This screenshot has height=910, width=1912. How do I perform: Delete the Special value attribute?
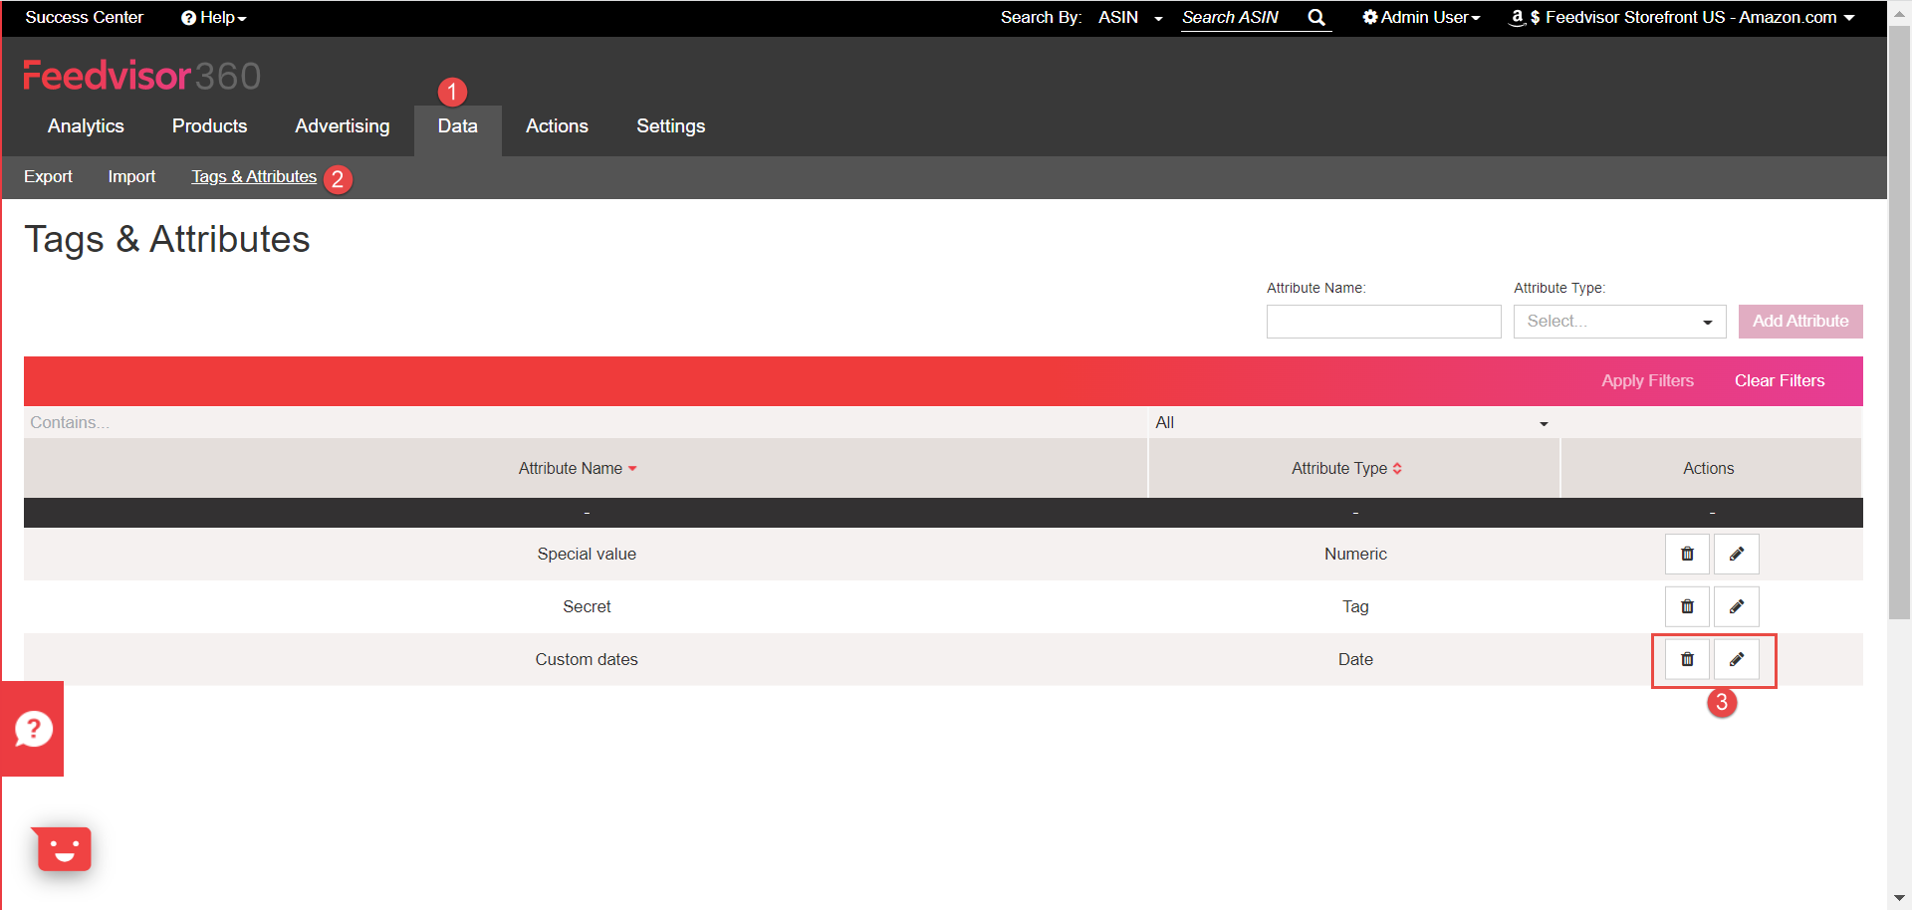tap(1687, 555)
